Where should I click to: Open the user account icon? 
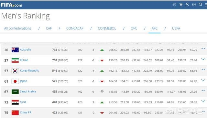(187, 5)
